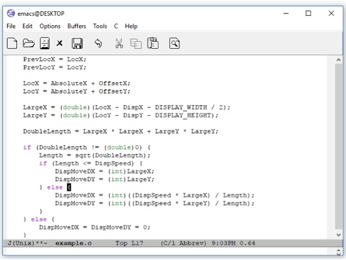Screen dimensions: 346x260
Task: Open a file with the folder icon
Action: point(29,43)
